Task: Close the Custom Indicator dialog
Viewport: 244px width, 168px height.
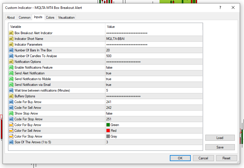Action: tap(233, 7)
